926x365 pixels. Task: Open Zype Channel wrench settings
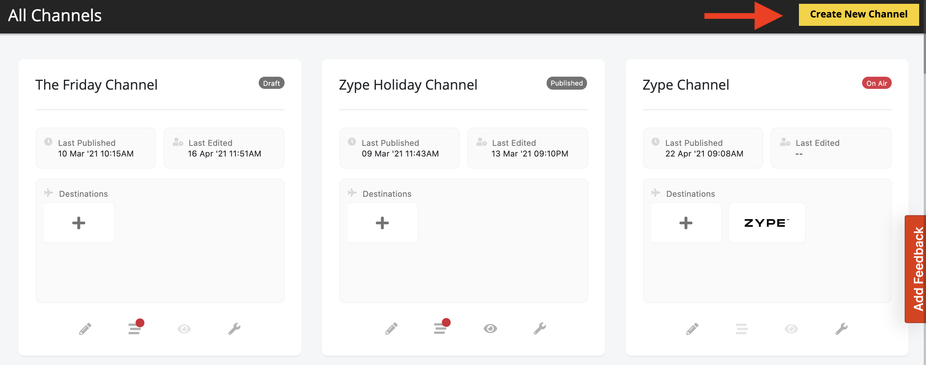coord(842,329)
